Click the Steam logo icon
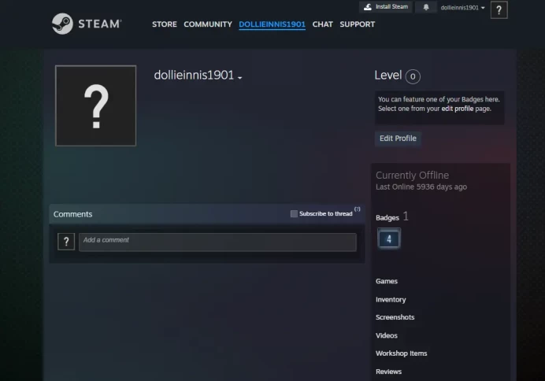The width and height of the screenshot is (545, 381). [x=62, y=24]
